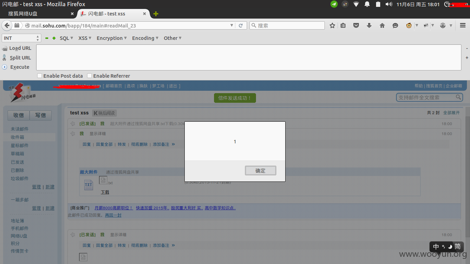The image size is (470, 264).
Task: Open the URL bar history dropdown arrow
Action: [232, 25]
